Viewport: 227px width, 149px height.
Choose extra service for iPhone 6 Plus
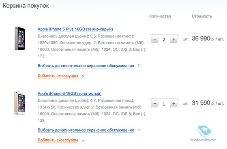click(x=86, y=66)
